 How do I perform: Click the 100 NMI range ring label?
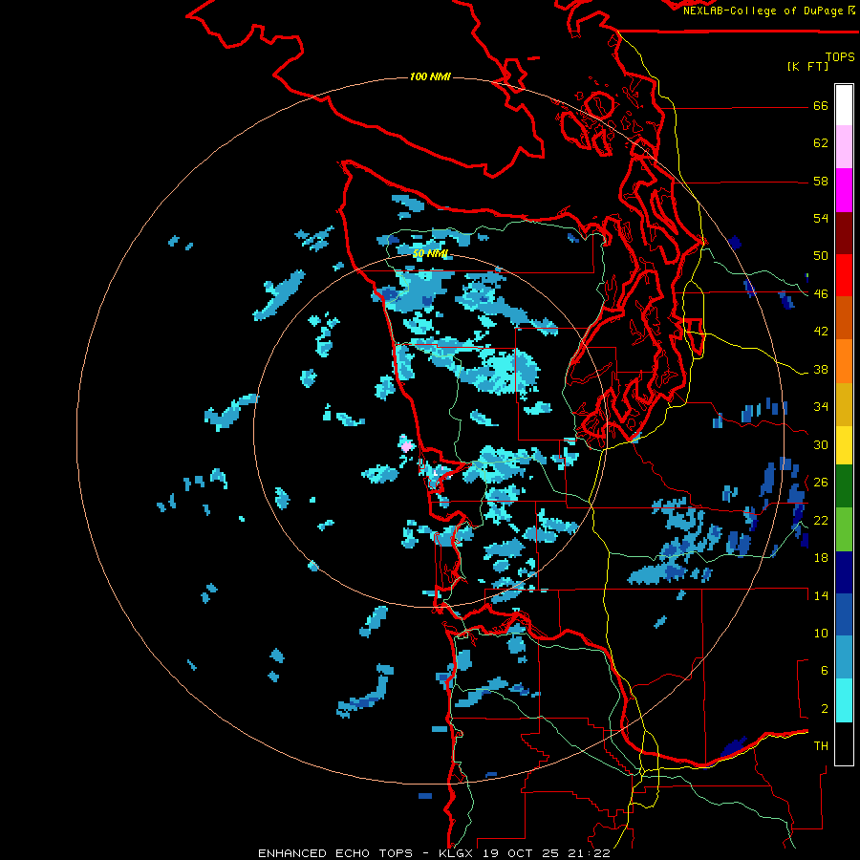(x=431, y=76)
